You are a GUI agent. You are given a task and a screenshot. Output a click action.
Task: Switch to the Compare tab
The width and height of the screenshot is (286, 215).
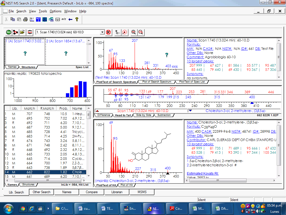(92, 192)
